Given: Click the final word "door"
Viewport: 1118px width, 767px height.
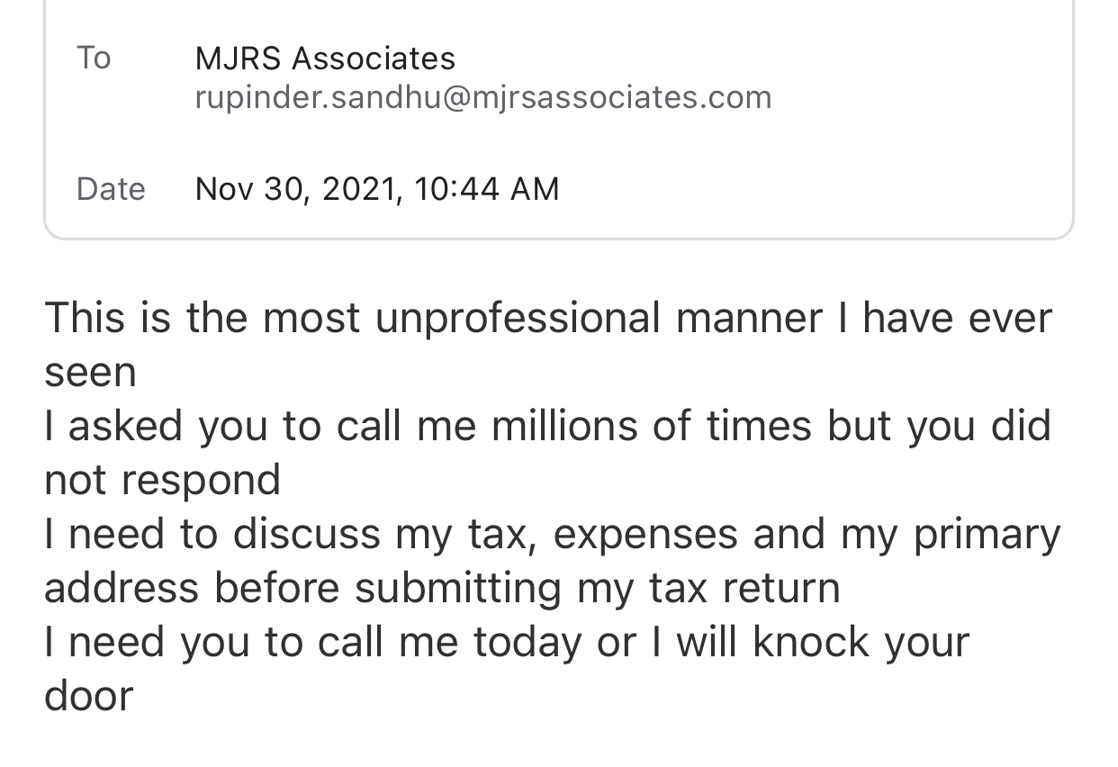Looking at the screenshot, I should coord(88,696).
